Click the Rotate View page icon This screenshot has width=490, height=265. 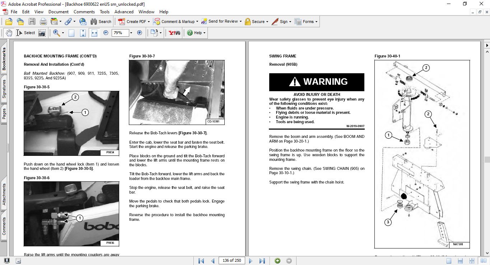click(x=154, y=33)
